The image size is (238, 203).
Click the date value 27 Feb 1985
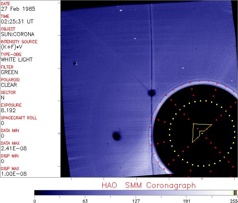[x=14, y=9]
